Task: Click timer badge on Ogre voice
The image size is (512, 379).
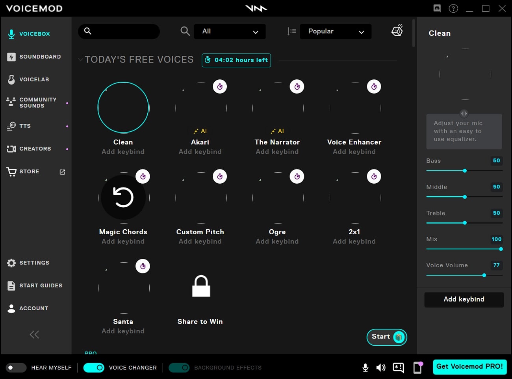Action: click(297, 177)
